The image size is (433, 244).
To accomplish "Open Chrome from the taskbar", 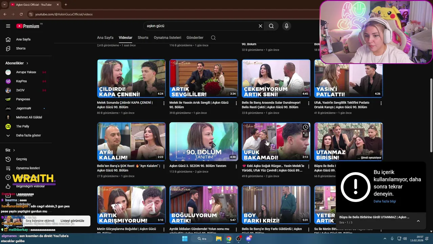I will click(229, 239).
